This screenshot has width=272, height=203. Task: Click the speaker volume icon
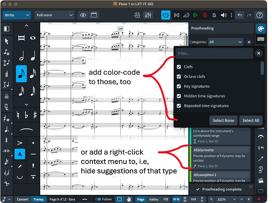click(x=223, y=15)
